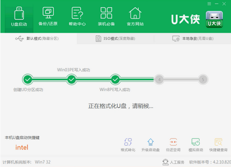Click progress step 5 circle
The height and width of the screenshot is (167, 231).
tap(203, 80)
